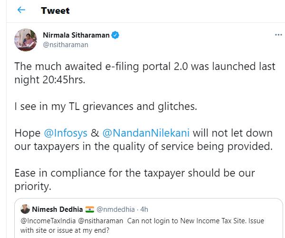Open the Nirmala Sitharaman display name
The width and height of the screenshot is (285, 238).
(76, 35)
